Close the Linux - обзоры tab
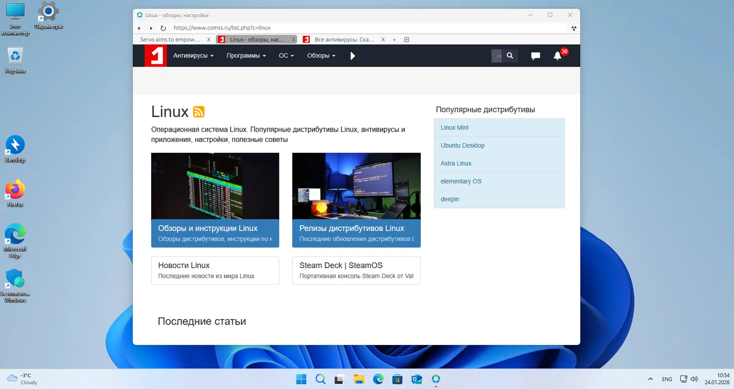The height and width of the screenshot is (389, 734). click(294, 40)
